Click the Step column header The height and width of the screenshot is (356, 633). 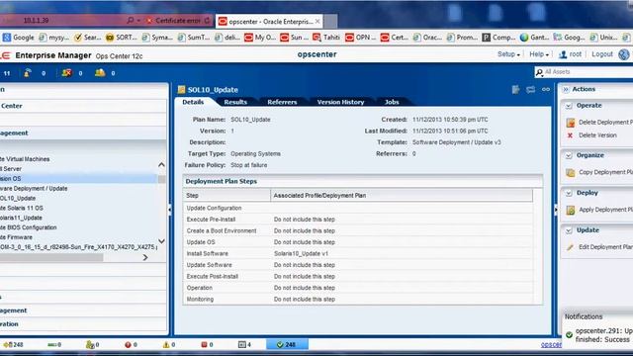[226, 196]
